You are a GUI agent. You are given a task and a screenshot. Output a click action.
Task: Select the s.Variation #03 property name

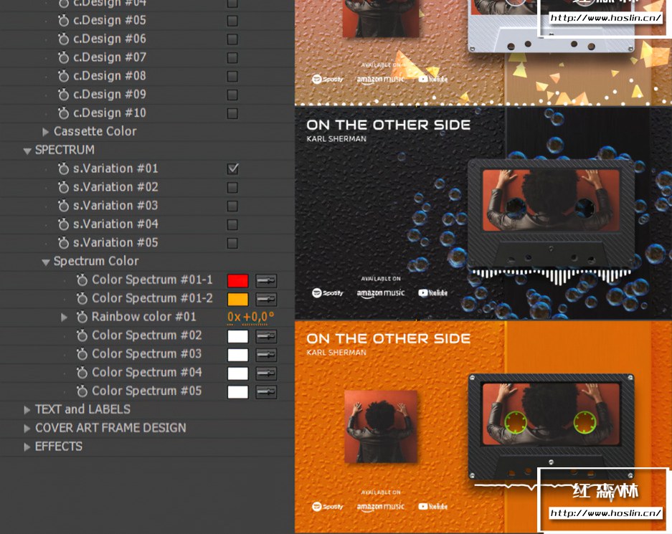pos(115,206)
